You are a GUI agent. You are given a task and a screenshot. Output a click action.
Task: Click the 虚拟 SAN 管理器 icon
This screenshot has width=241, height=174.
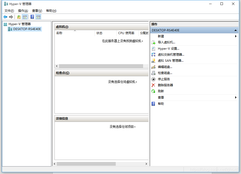pyautogui.click(x=153, y=61)
